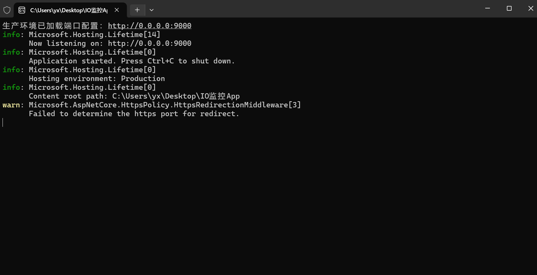Open the underlined http://0.0.0.0:9000 link
The image size is (537, 275).
(149, 26)
